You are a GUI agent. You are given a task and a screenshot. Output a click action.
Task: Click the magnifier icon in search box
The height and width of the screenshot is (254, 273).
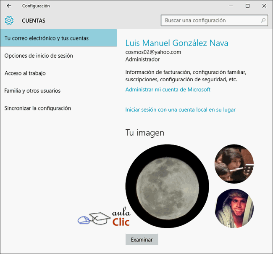[263, 20]
